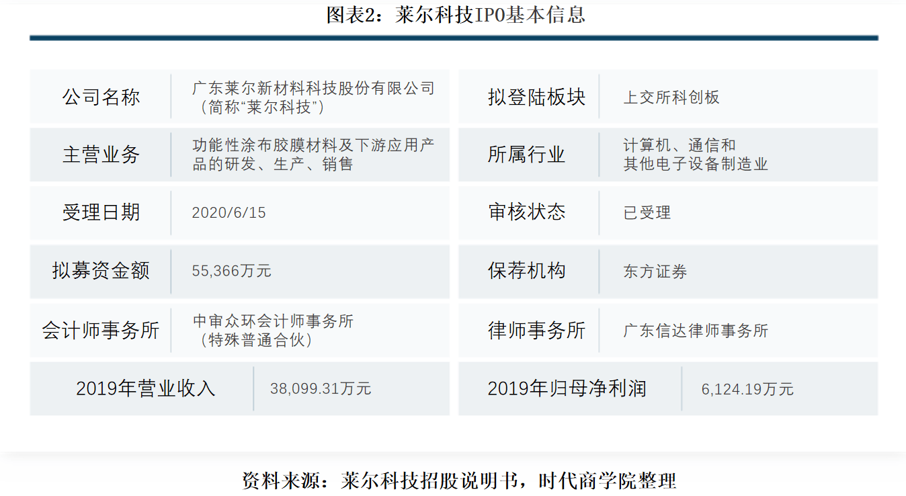Click the company name 广东莱尔新材料科技股份有限公司

313,88
